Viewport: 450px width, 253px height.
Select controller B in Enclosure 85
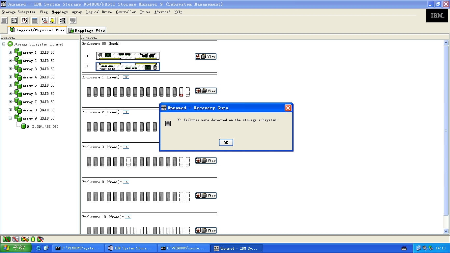128,67
